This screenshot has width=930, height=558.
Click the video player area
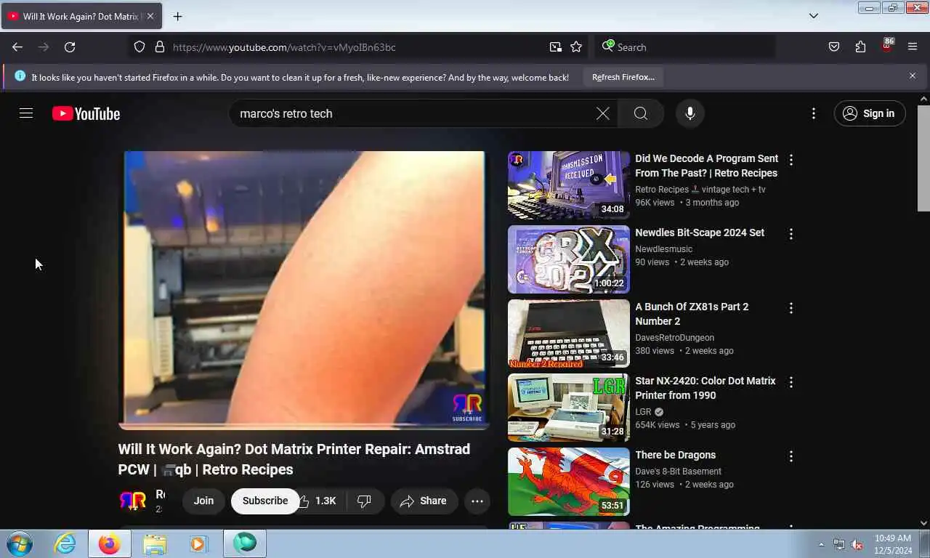point(304,289)
